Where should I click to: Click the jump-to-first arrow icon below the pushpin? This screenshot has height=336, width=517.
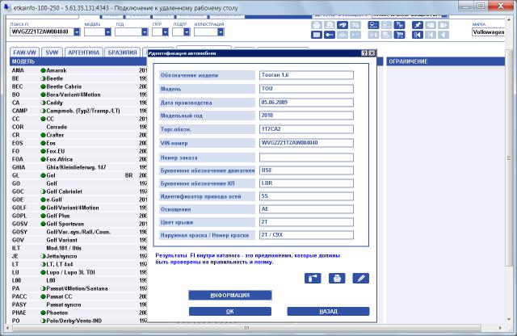coord(418,34)
